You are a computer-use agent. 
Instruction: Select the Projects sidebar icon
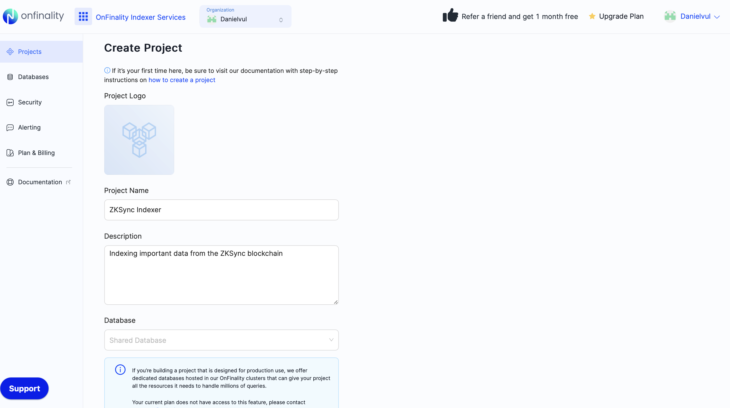click(x=10, y=51)
